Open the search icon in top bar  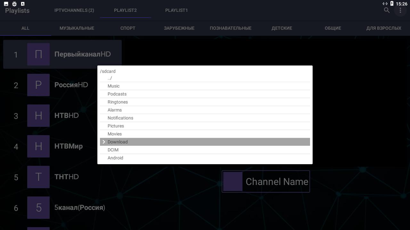[387, 10]
